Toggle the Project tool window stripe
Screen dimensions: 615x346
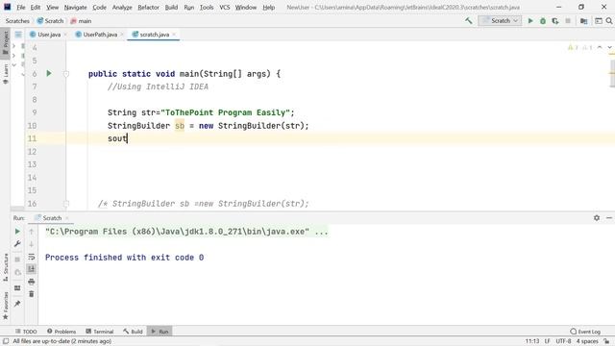tap(5, 42)
